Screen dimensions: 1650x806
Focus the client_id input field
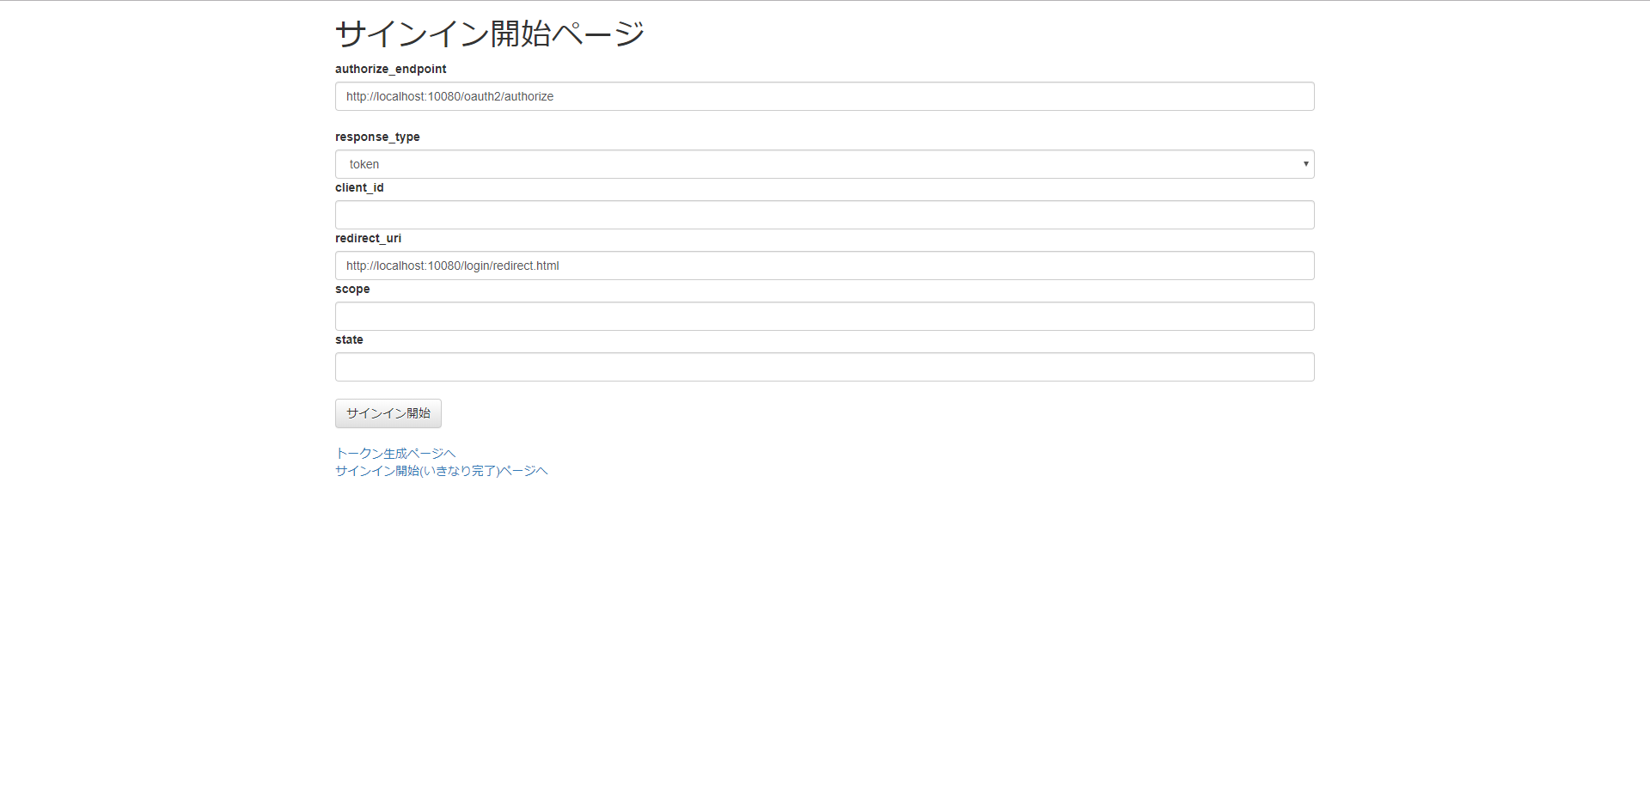click(x=824, y=215)
